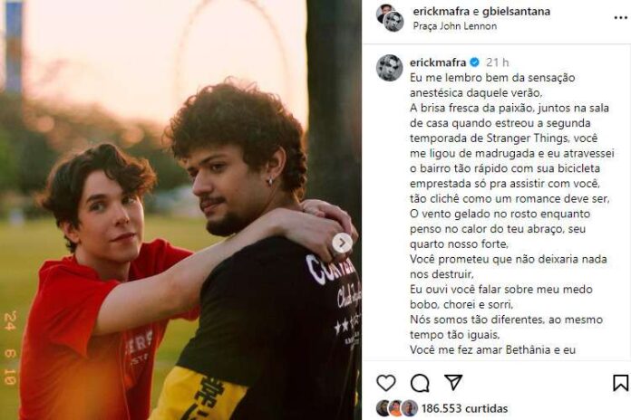Image resolution: width=631 pixels, height=420 pixels.
Task: Open the three-dot more options menu
Action: click(x=620, y=18)
